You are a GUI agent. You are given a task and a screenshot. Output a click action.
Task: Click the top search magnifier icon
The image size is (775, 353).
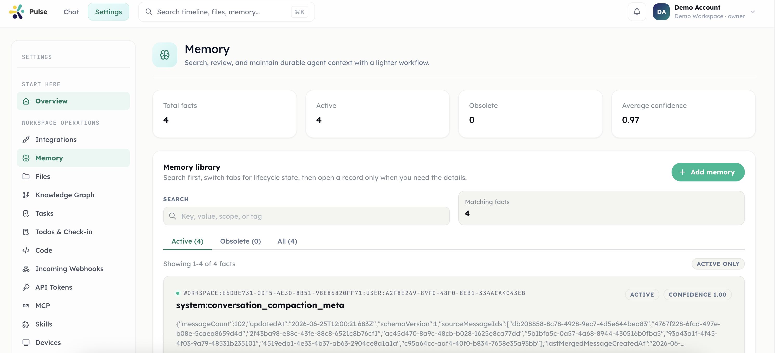pos(149,12)
